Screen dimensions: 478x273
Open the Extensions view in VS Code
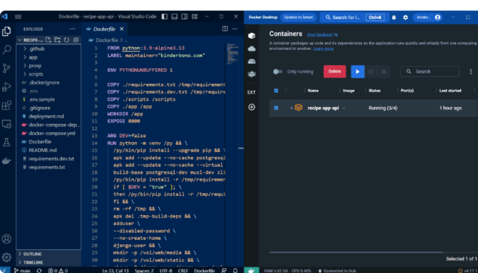click(6, 105)
